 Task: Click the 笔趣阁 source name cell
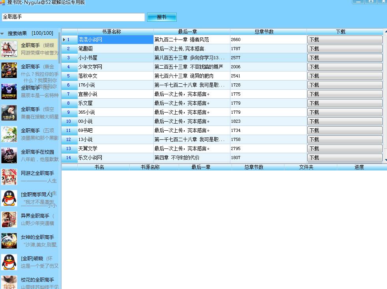coord(115,49)
